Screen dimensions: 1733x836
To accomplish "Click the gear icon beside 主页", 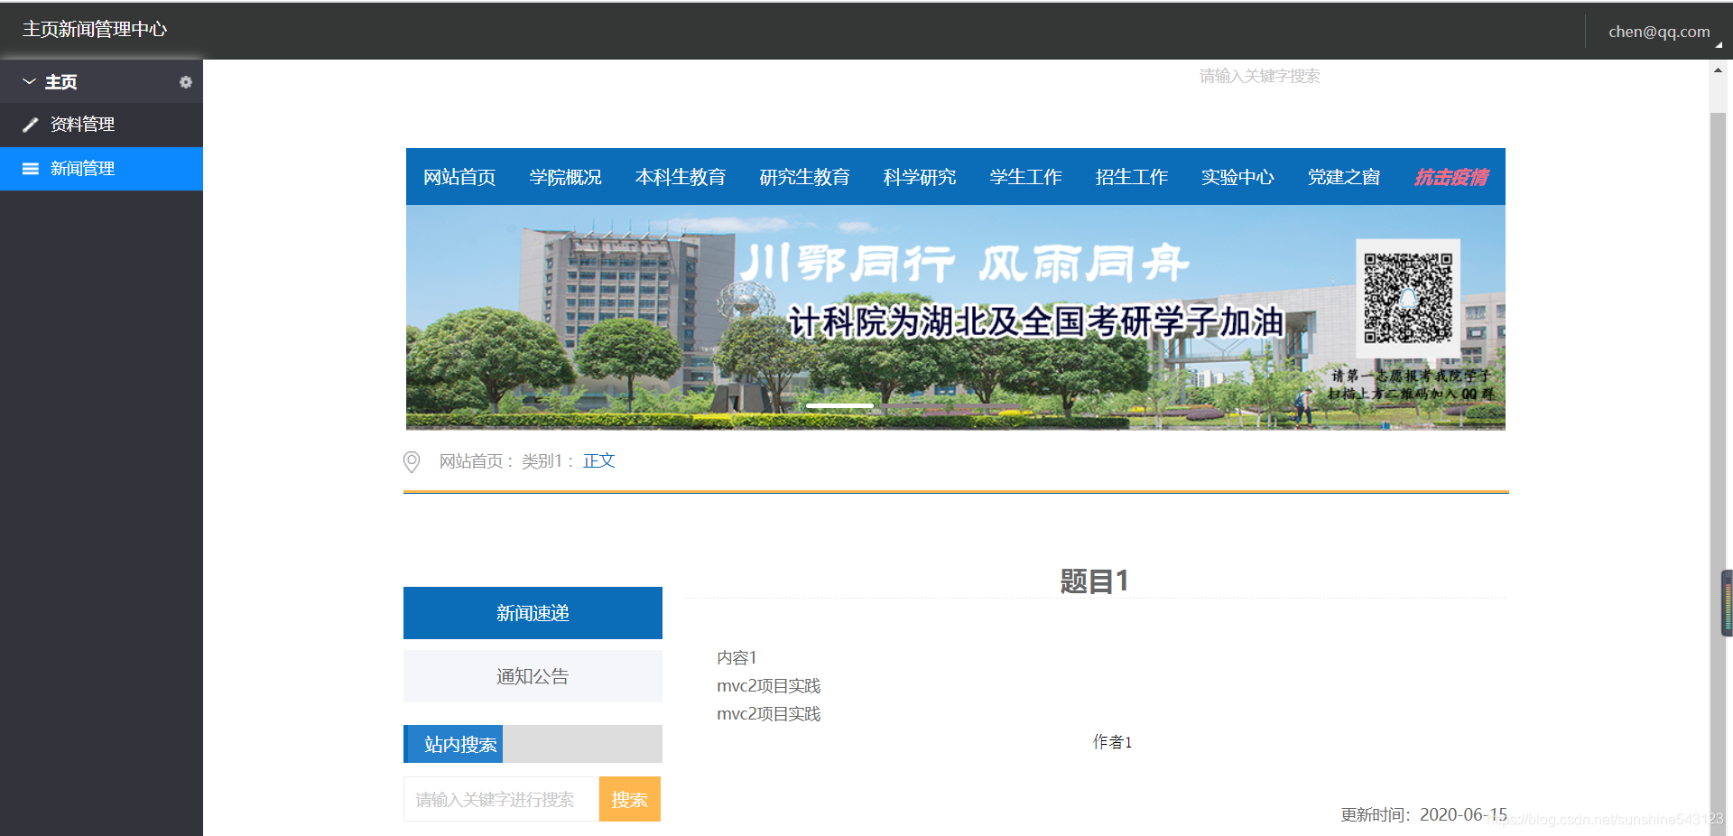I will [185, 82].
